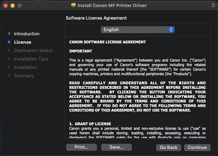Image resolution: width=218 pixels, height=156 pixels.
Task: Click the IMPORTANT heading in the license text
Action: pos(80,51)
